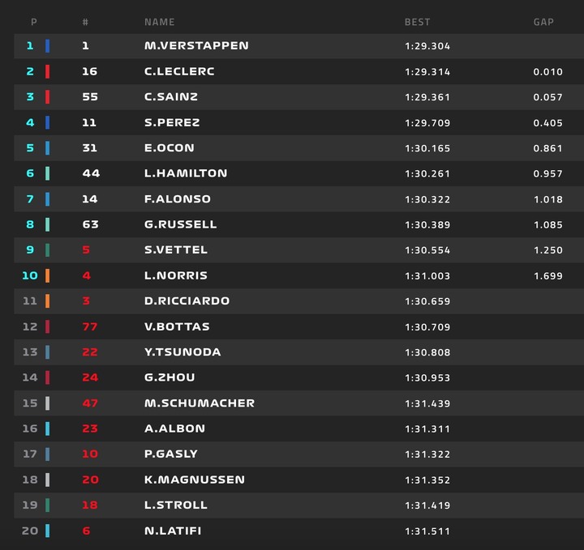This screenshot has height=550, width=584.
Task: Click the 0.405 gap value for Perez
Action: [x=547, y=123]
